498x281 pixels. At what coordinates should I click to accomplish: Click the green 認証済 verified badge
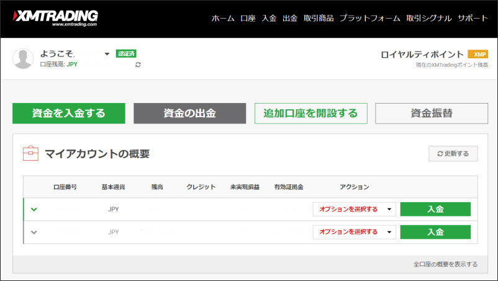point(126,54)
